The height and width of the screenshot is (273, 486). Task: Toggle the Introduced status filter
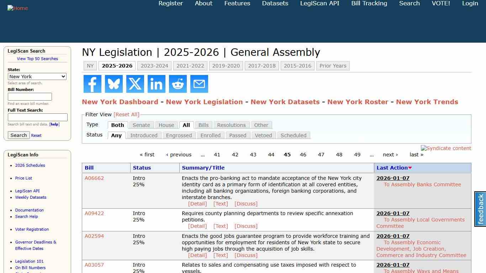[x=144, y=135]
